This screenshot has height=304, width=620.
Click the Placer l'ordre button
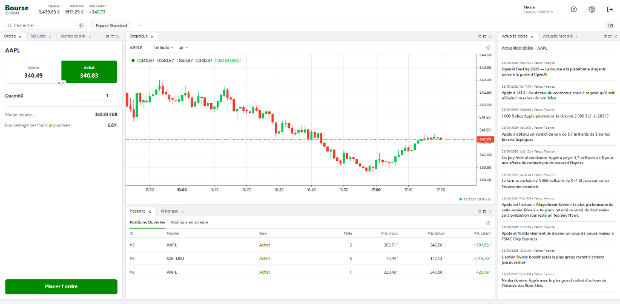pyautogui.click(x=61, y=286)
